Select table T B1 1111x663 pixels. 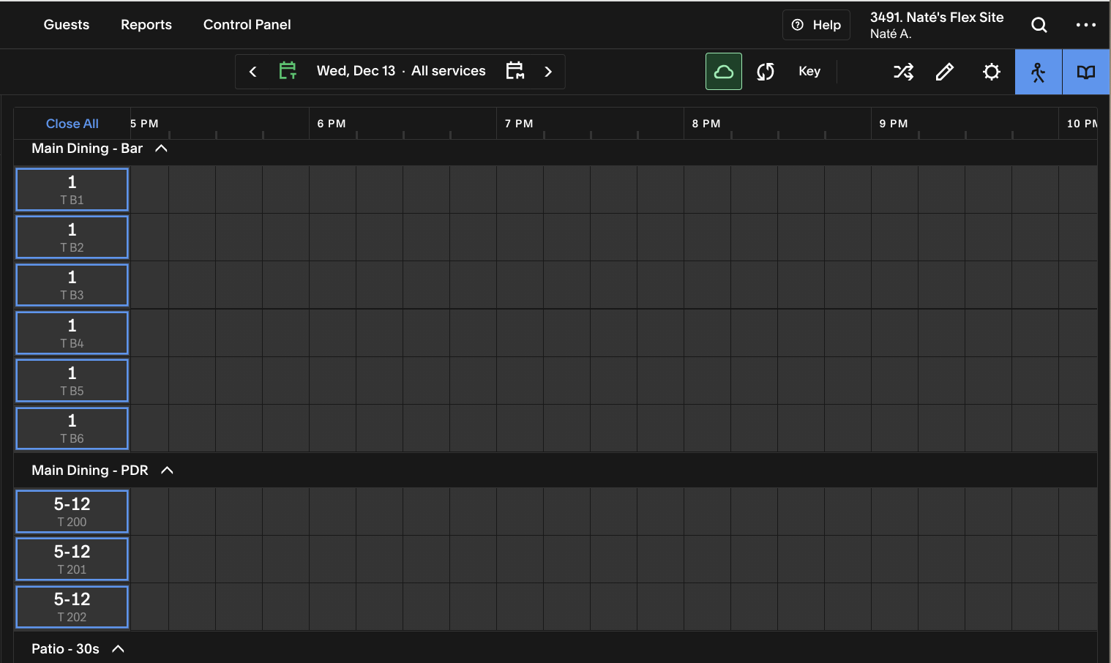72,190
